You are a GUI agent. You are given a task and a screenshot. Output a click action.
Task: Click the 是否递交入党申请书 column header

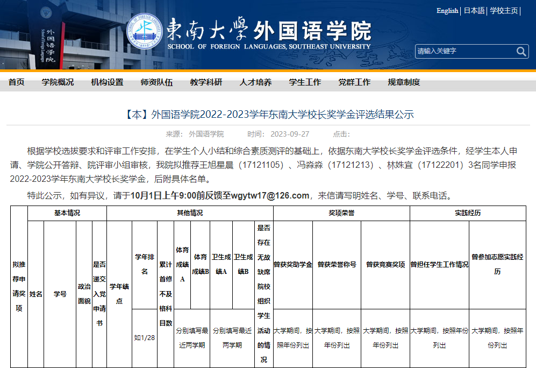click(x=99, y=294)
